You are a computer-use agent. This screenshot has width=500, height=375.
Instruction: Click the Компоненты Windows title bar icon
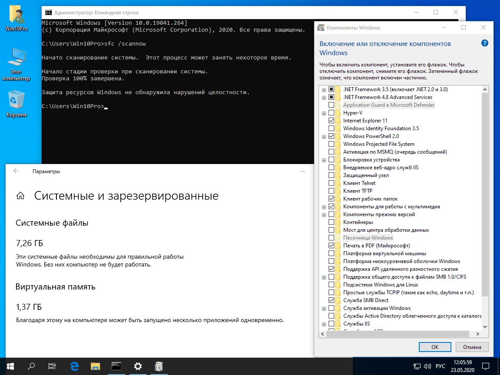321,28
